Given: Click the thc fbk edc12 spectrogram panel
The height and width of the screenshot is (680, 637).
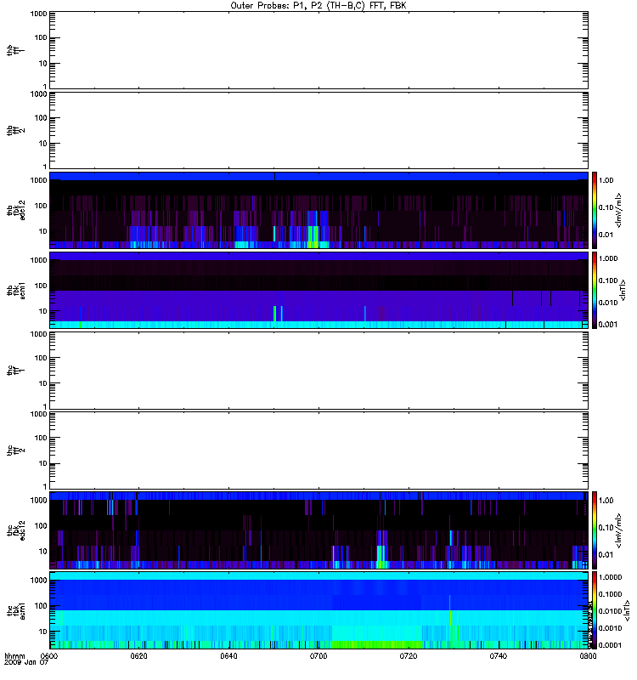Looking at the screenshot, I should click(x=319, y=530).
